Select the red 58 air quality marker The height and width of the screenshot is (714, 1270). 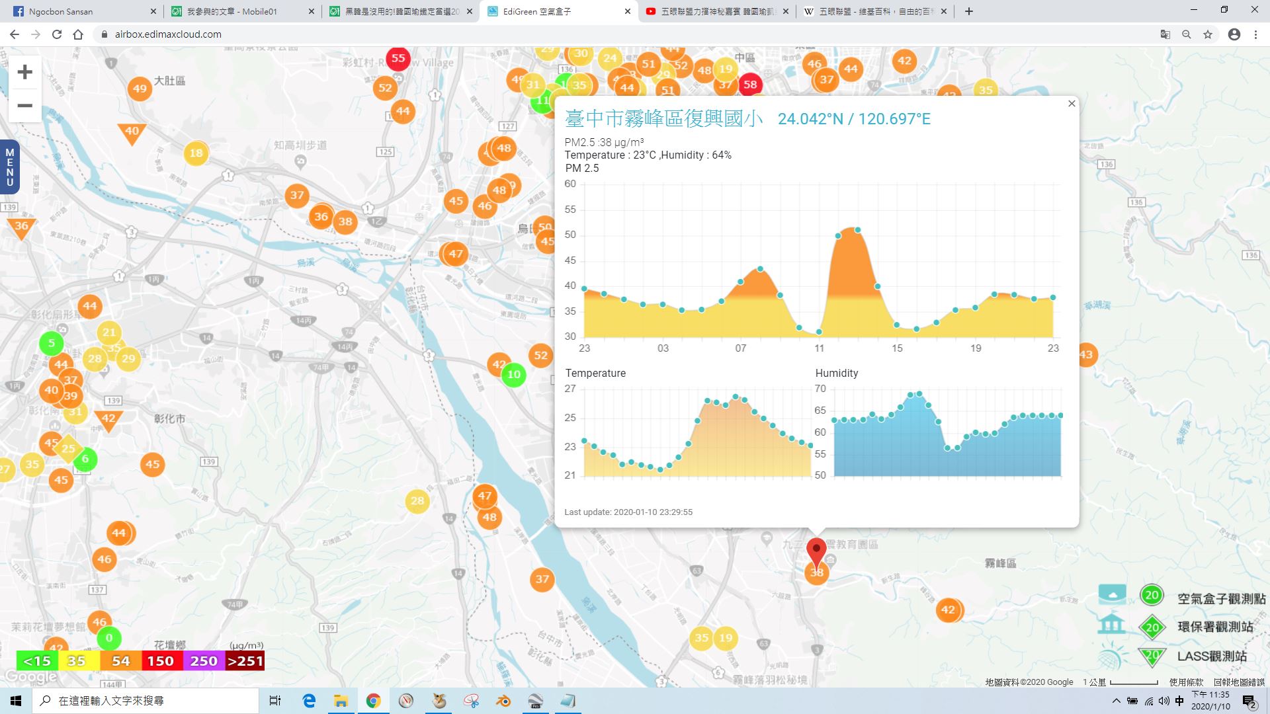coord(749,85)
